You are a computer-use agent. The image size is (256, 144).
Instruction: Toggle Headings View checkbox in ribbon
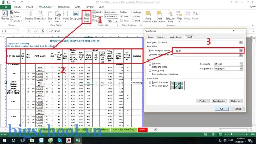click(x=133, y=16)
